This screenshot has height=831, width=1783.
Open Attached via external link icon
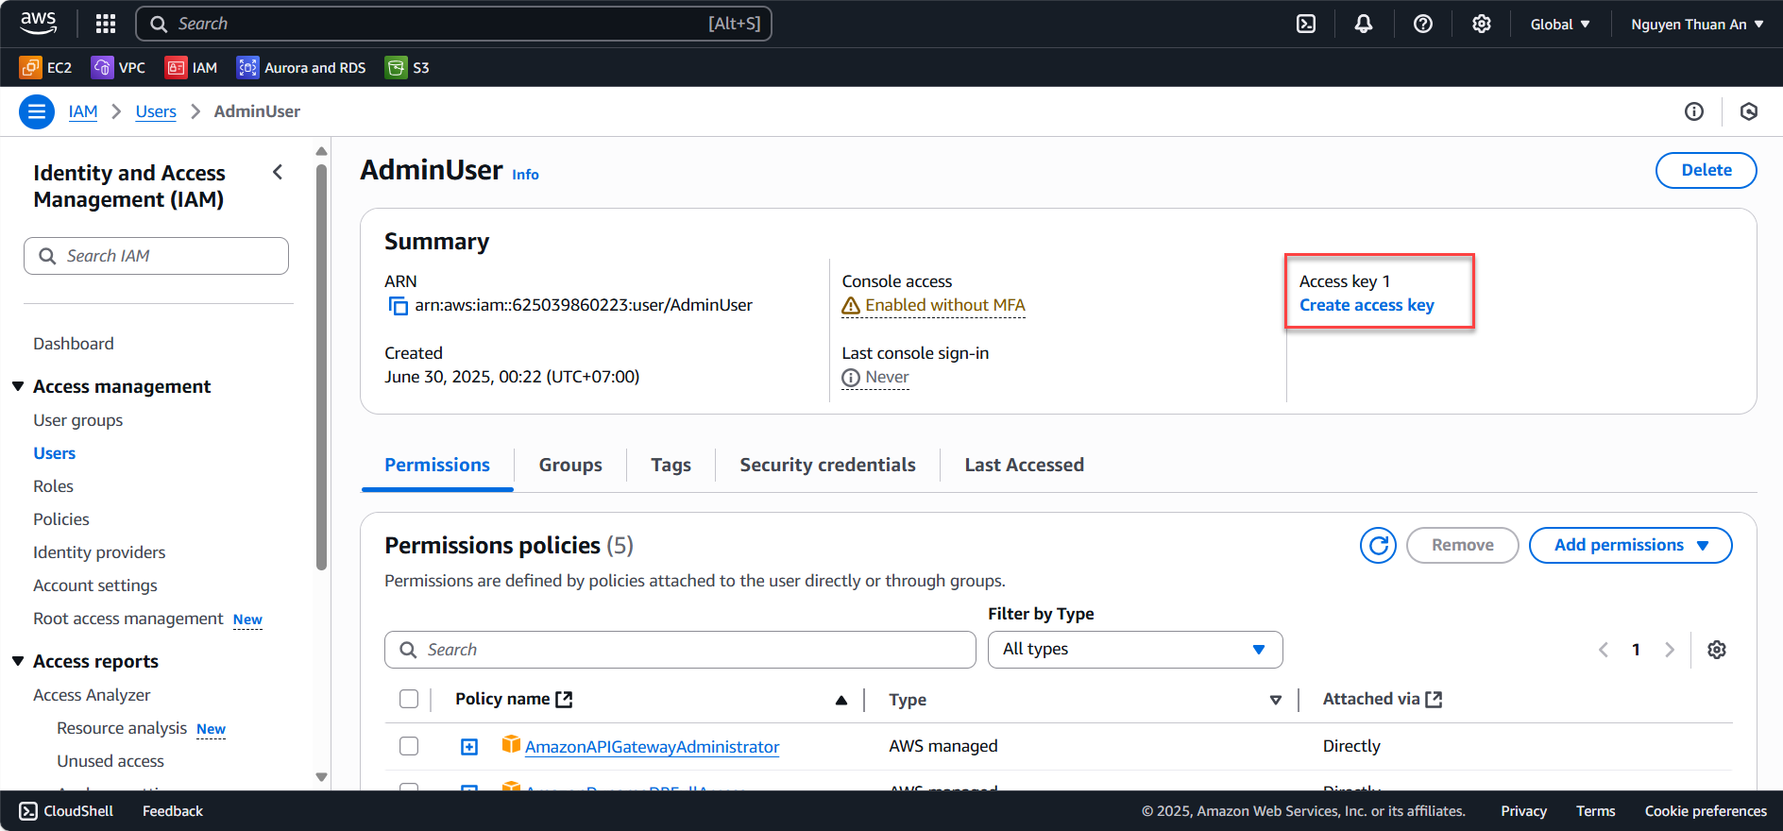[x=1434, y=699]
